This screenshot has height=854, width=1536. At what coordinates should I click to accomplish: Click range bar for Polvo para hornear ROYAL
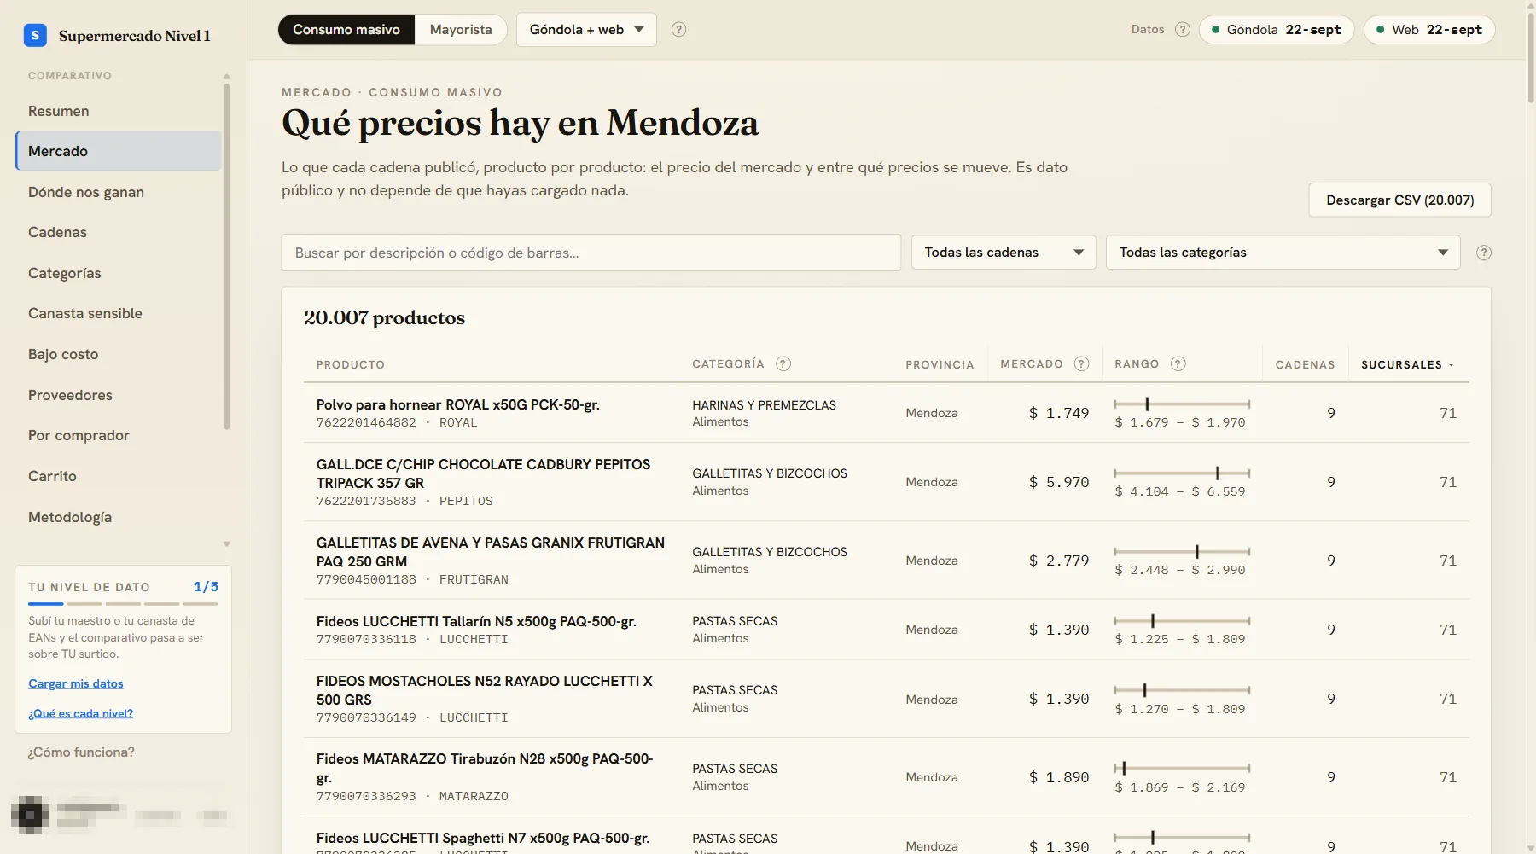1182,404
